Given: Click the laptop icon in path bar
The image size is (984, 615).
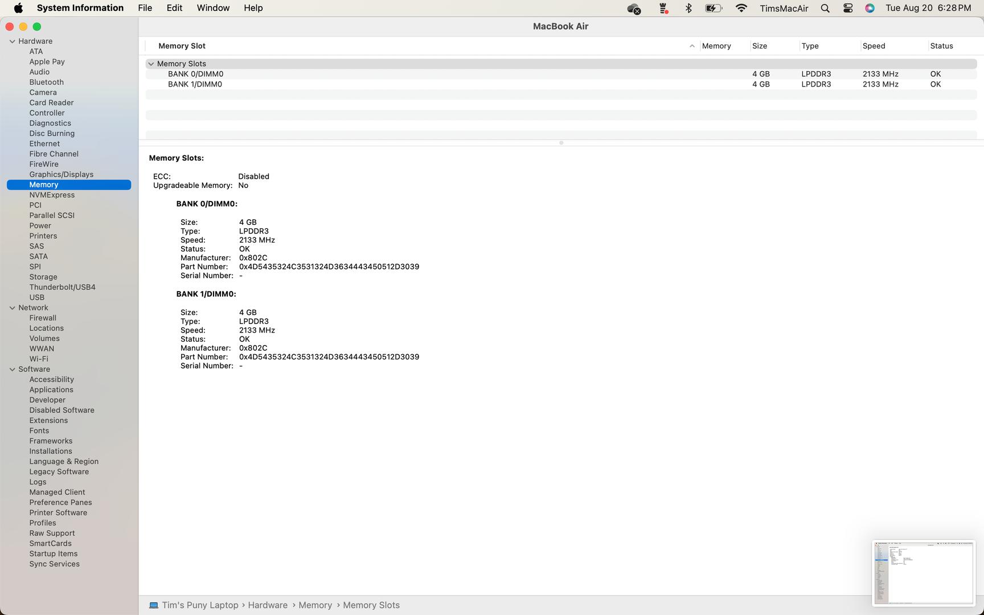Looking at the screenshot, I should click(x=154, y=605).
